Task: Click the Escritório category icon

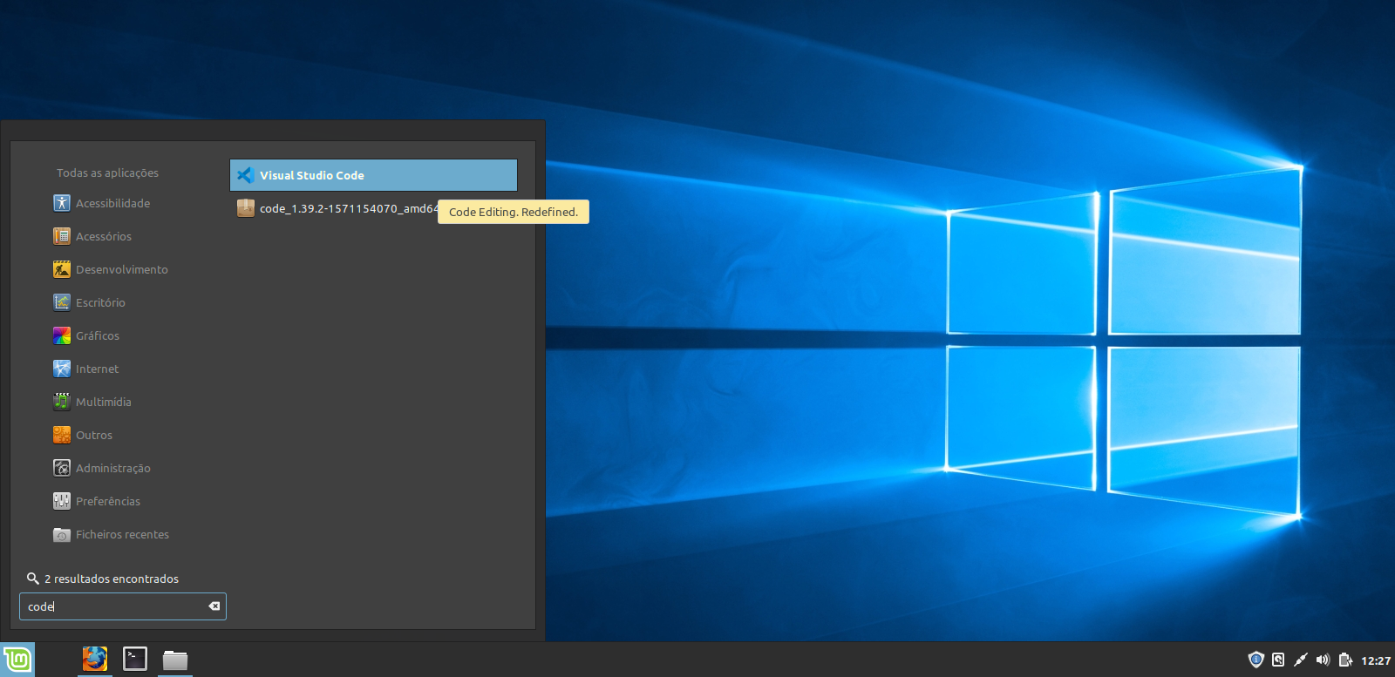Action: point(62,302)
